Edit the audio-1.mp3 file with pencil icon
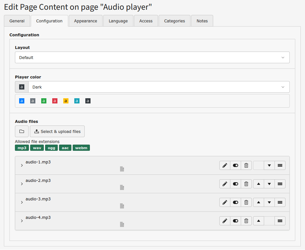Screen dimensions: 305x250 (x=225, y=165)
